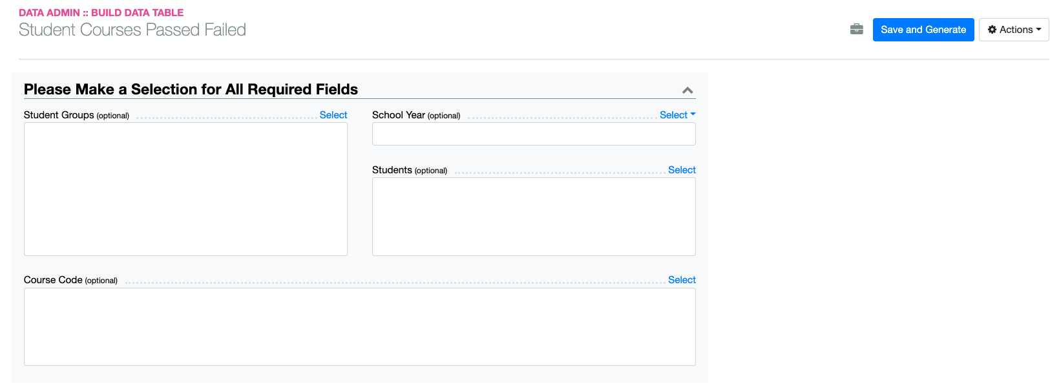Click Select link for Students

tap(682, 169)
